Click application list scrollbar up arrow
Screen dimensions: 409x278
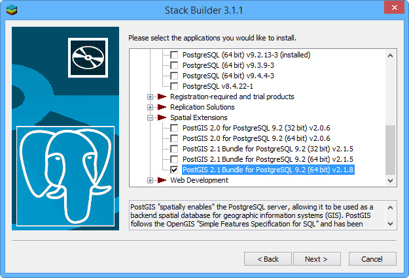[x=391, y=55]
